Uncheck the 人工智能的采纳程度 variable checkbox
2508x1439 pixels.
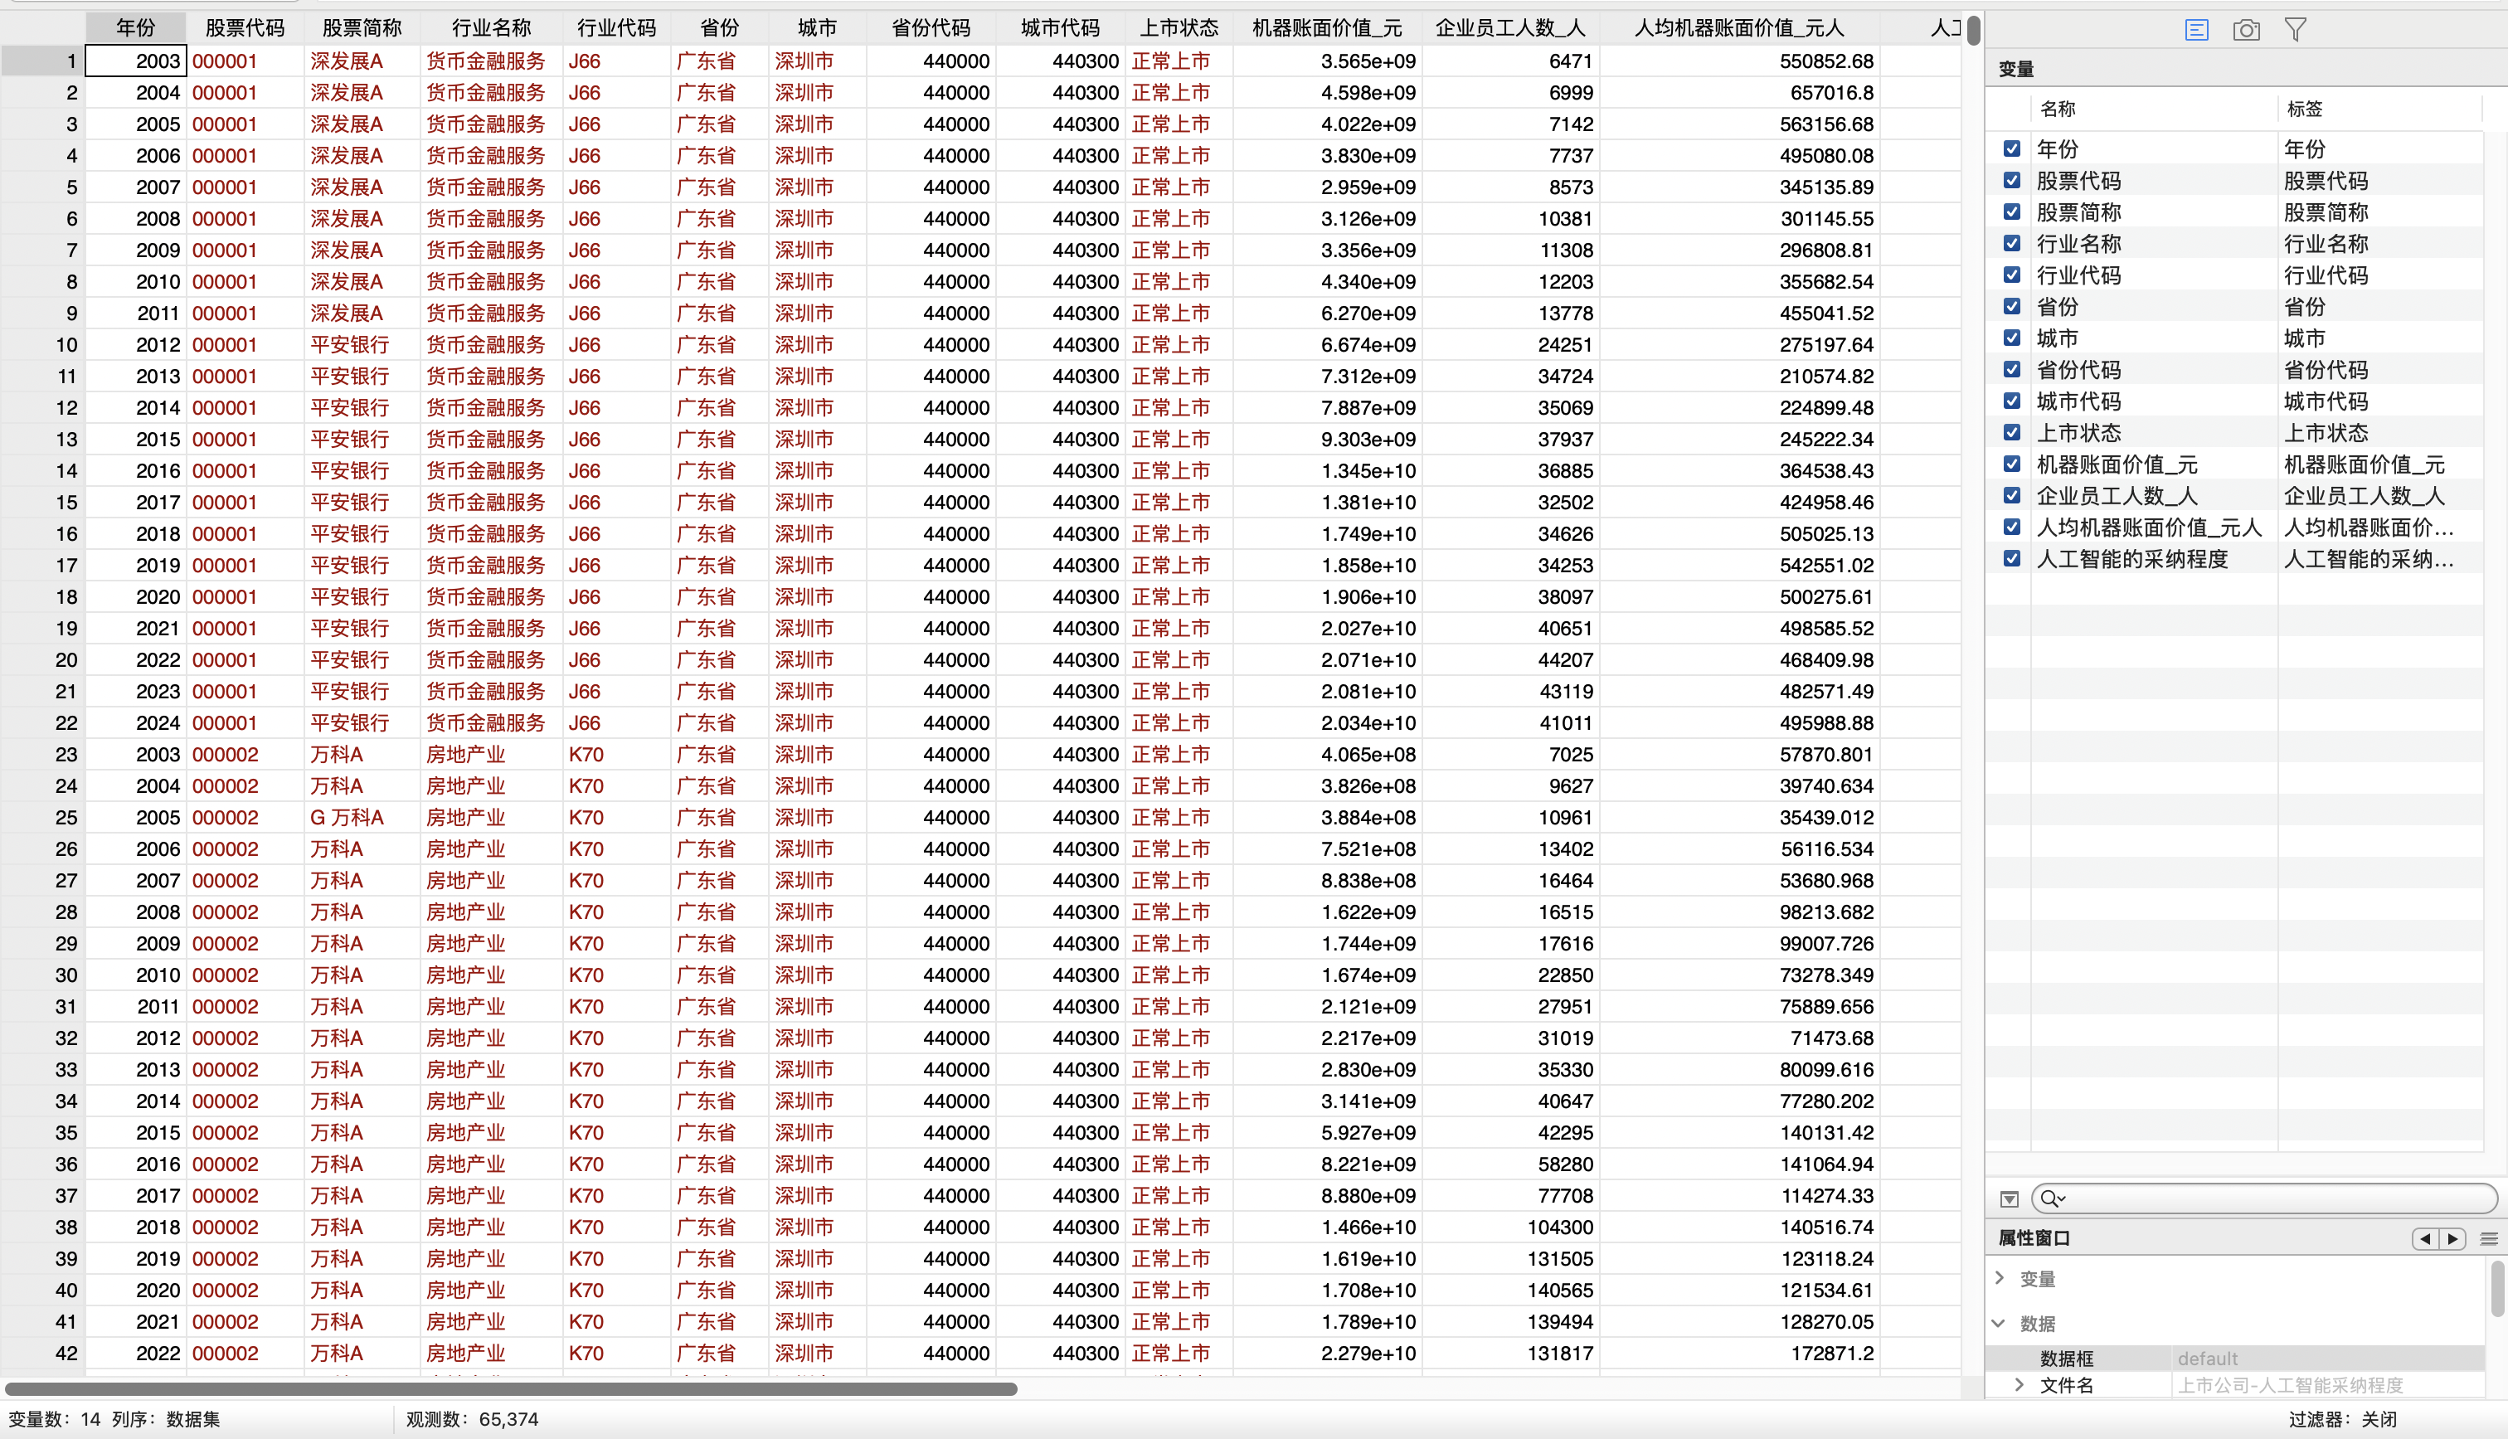[x=2012, y=558]
